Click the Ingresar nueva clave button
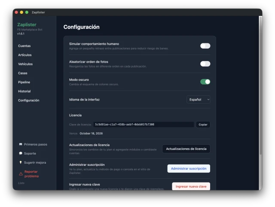The height and width of the screenshot is (207, 275). [191, 186]
